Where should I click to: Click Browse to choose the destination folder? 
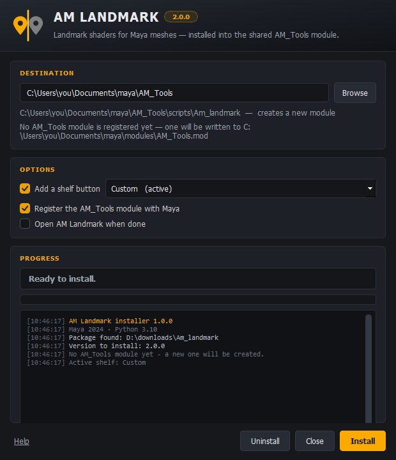pyautogui.click(x=355, y=93)
